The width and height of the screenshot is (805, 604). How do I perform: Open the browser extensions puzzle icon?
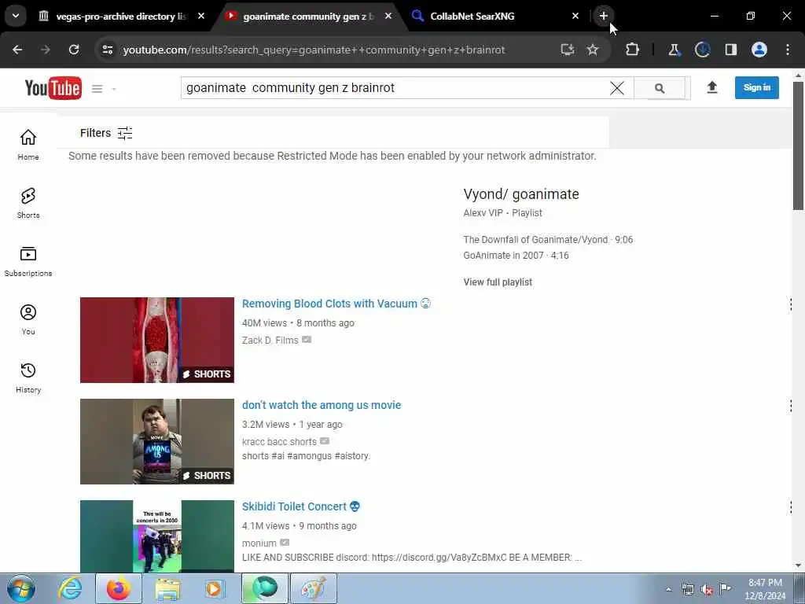[633, 50]
